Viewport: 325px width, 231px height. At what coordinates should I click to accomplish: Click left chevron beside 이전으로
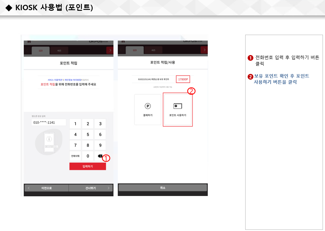29,188
